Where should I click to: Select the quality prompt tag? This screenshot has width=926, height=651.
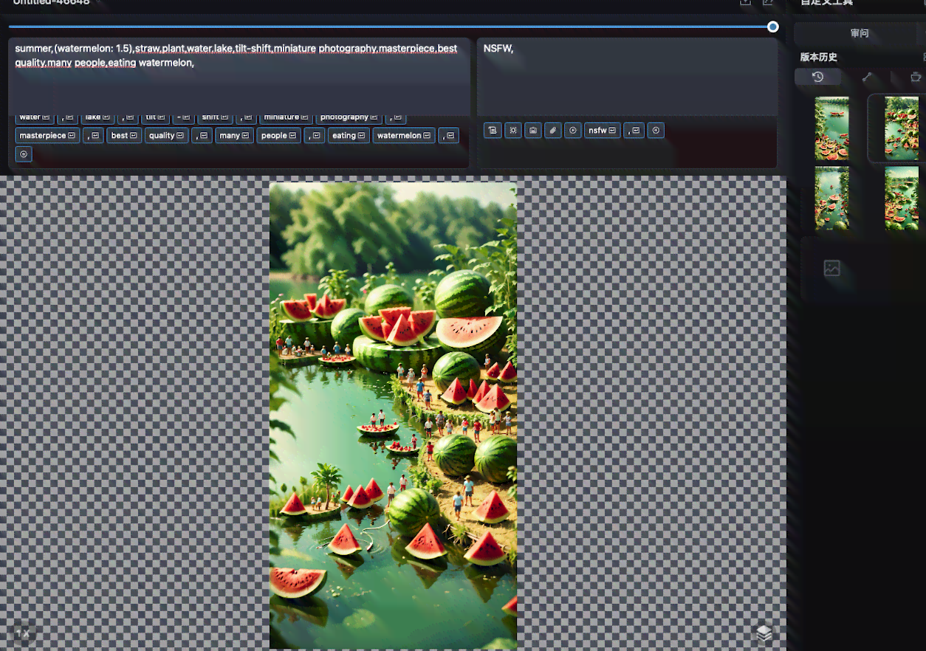[x=166, y=136]
